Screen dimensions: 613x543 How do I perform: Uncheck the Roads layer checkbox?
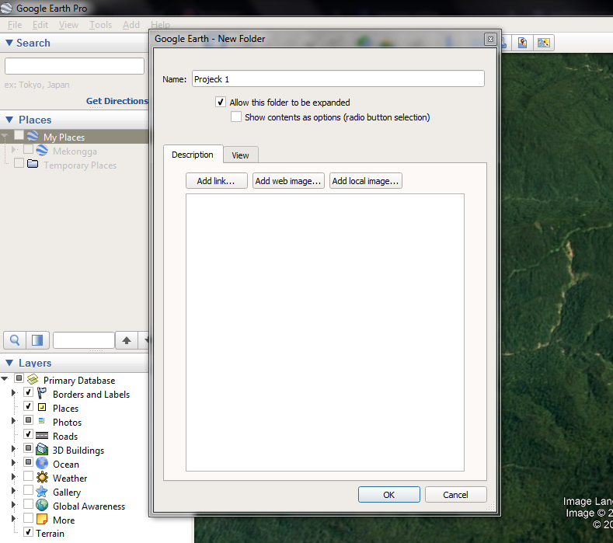[28, 434]
